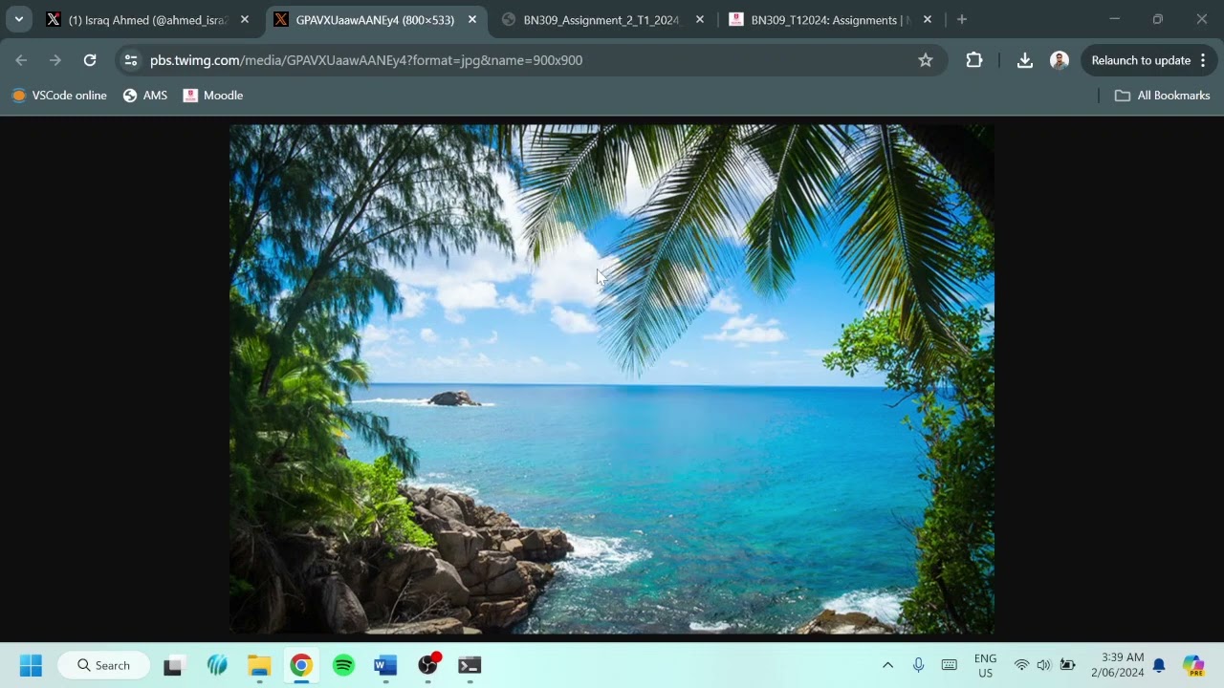
Task: Reload the current page
Action: (x=90, y=60)
